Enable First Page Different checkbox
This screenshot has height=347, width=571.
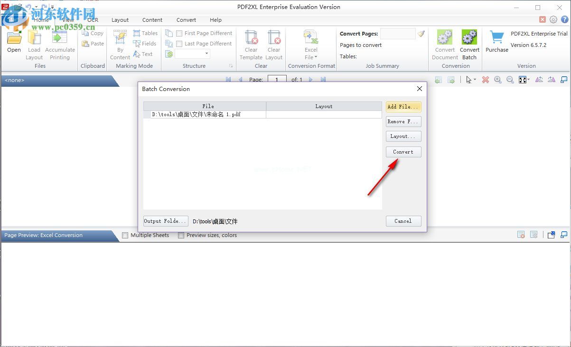pyautogui.click(x=179, y=33)
